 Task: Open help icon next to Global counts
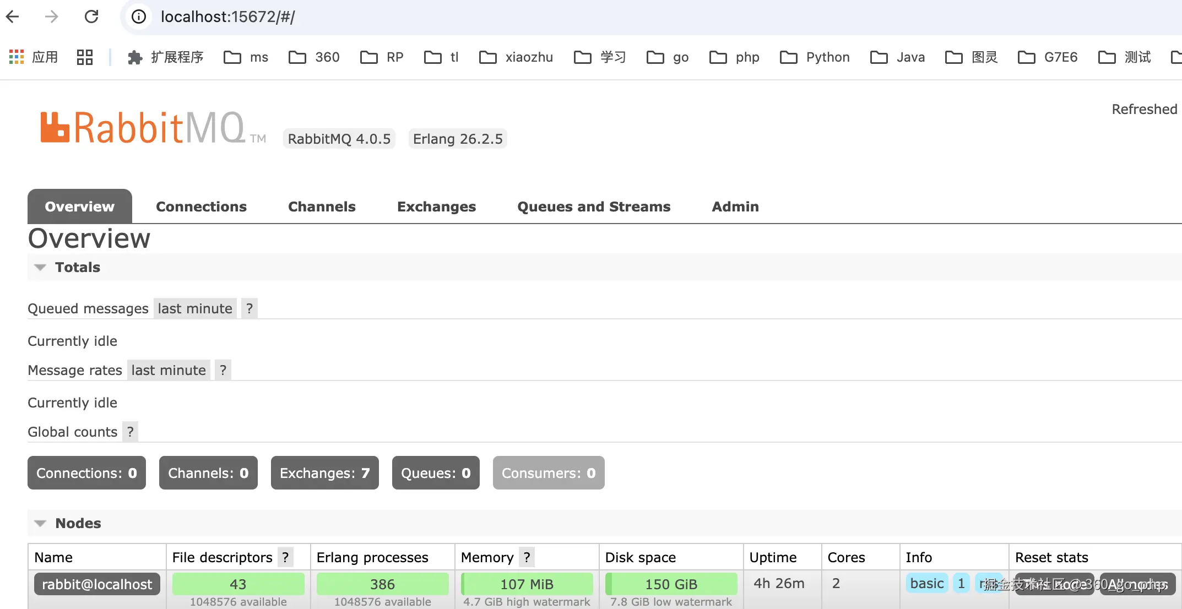point(131,432)
